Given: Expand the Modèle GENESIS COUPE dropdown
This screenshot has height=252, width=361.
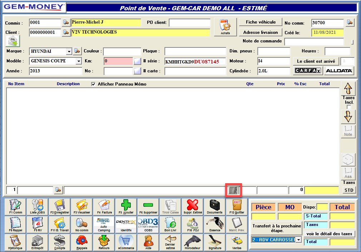Looking at the screenshot, I should point(79,61).
